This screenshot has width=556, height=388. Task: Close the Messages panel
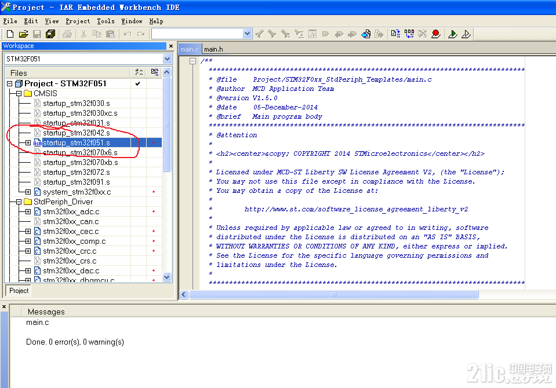click(x=4, y=307)
